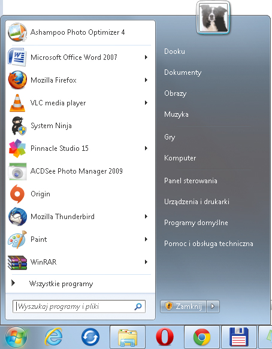272x349 pixels.
Task: Open Internet Explorer from the taskbar
Action: tap(53, 336)
